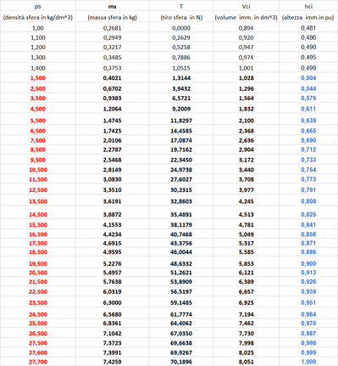Select tiro cell '22,3450'
The height and width of the screenshot is (366, 338).
181,160
